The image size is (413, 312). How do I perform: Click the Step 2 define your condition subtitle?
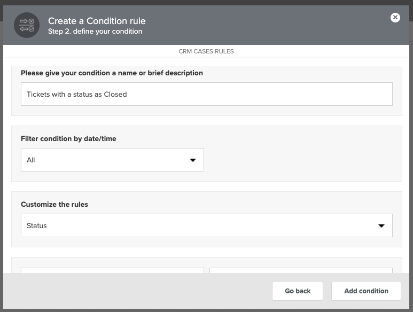95,32
